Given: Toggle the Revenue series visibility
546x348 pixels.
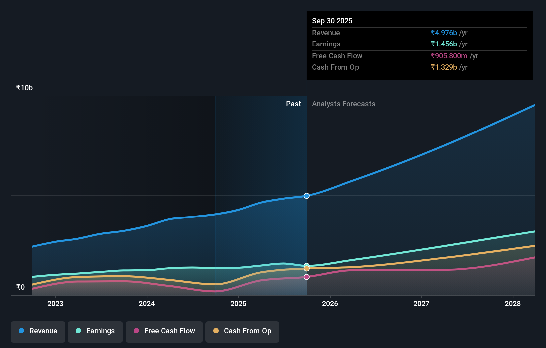Looking at the screenshot, I should 38,332.
